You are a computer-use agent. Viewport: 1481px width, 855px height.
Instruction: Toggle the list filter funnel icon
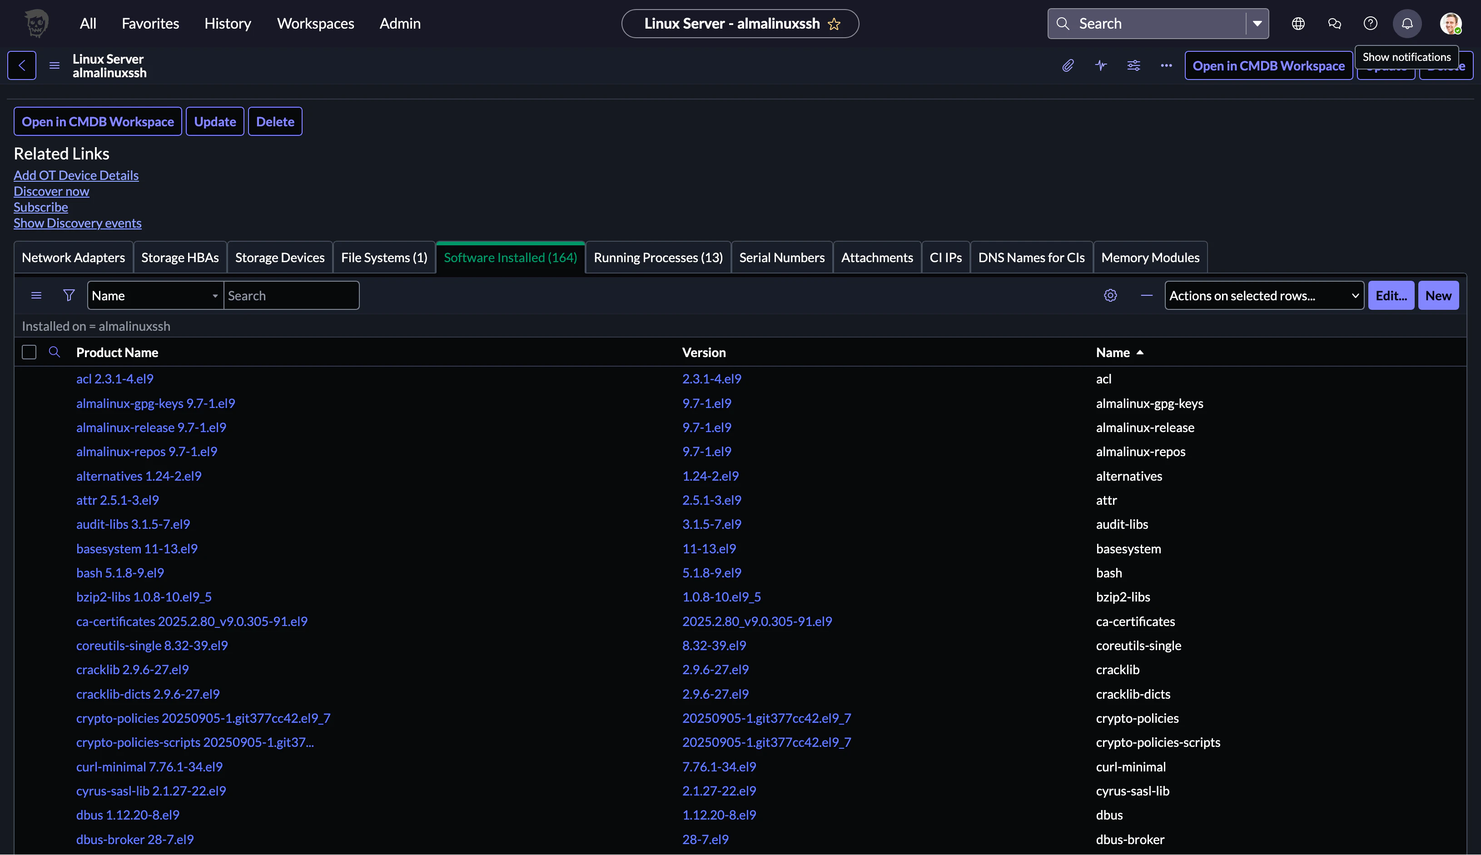pyautogui.click(x=69, y=295)
